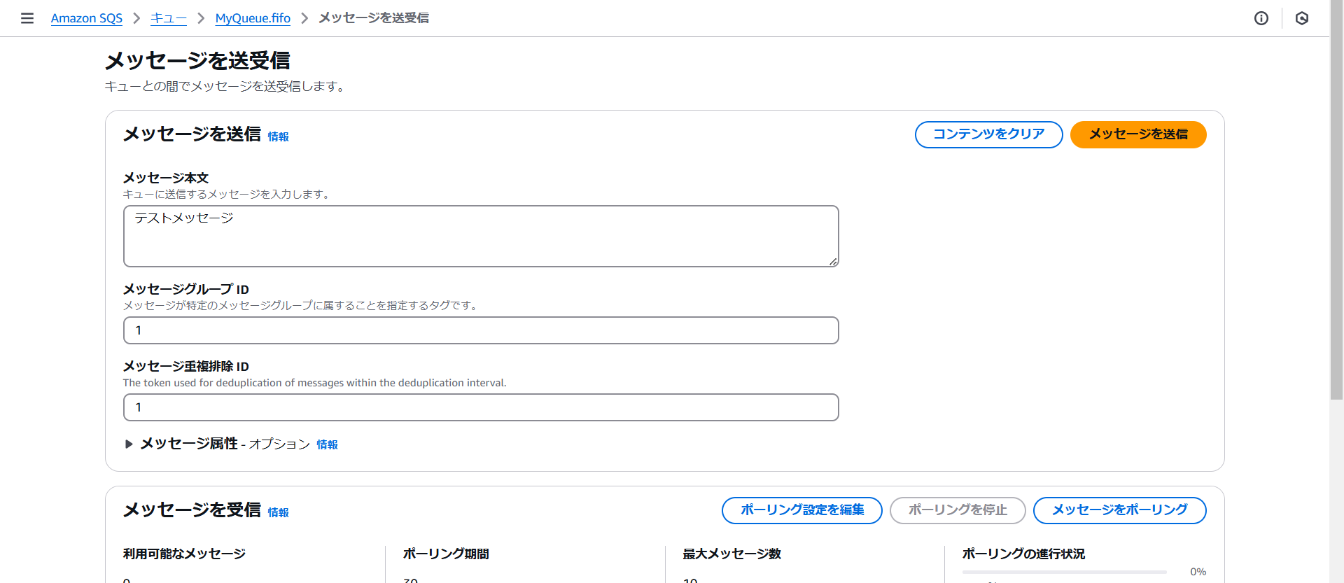Open the hamburger navigation menu
Viewport: 1344px width, 583px height.
(27, 18)
